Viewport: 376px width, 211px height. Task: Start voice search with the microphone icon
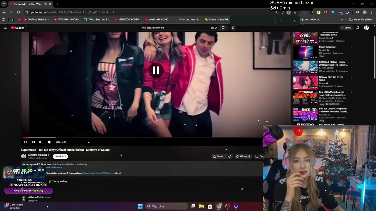pyautogui.click(x=233, y=28)
